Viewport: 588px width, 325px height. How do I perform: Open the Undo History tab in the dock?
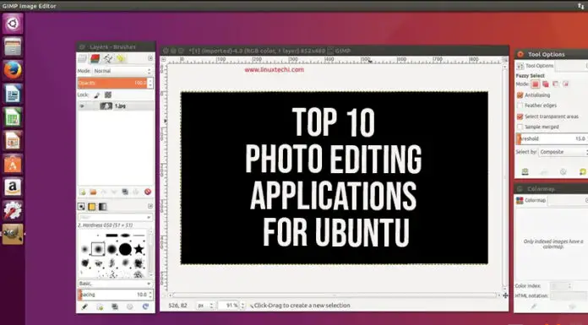click(120, 58)
